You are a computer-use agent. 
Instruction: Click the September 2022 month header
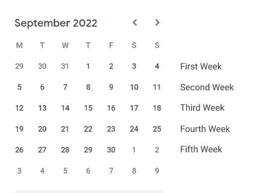(x=56, y=23)
